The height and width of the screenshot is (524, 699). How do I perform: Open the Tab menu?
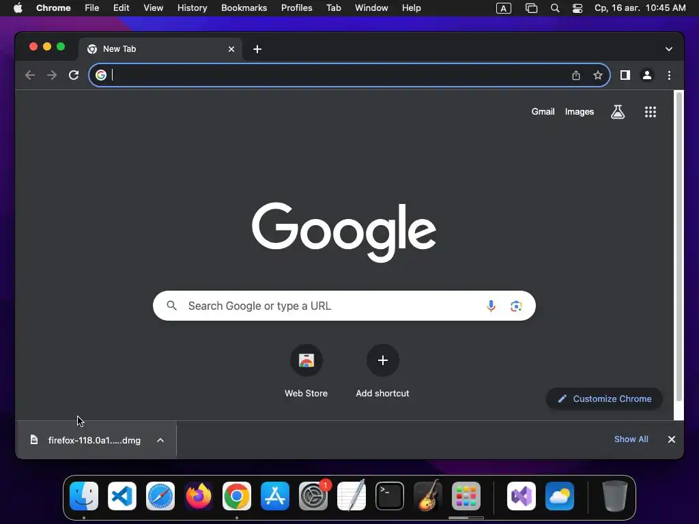[333, 8]
